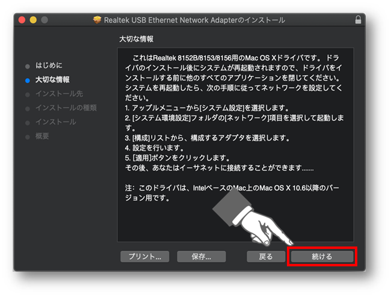Click the blue bullet beside 大切な情報
Viewport: 391px width, 297px height.
[28, 81]
